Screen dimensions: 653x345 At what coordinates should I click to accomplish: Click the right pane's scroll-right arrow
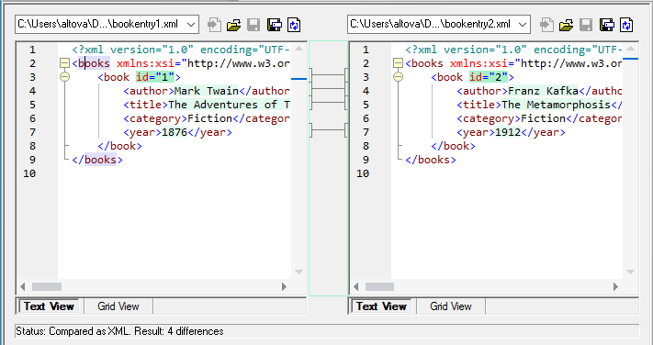[x=616, y=287]
